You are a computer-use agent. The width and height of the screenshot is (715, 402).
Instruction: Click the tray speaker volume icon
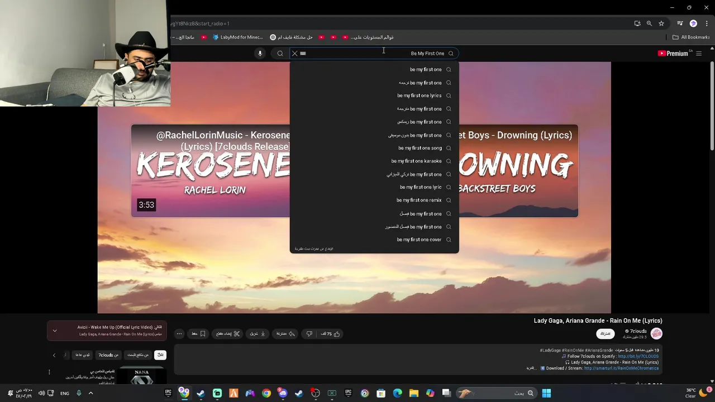(x=41, y=393)
